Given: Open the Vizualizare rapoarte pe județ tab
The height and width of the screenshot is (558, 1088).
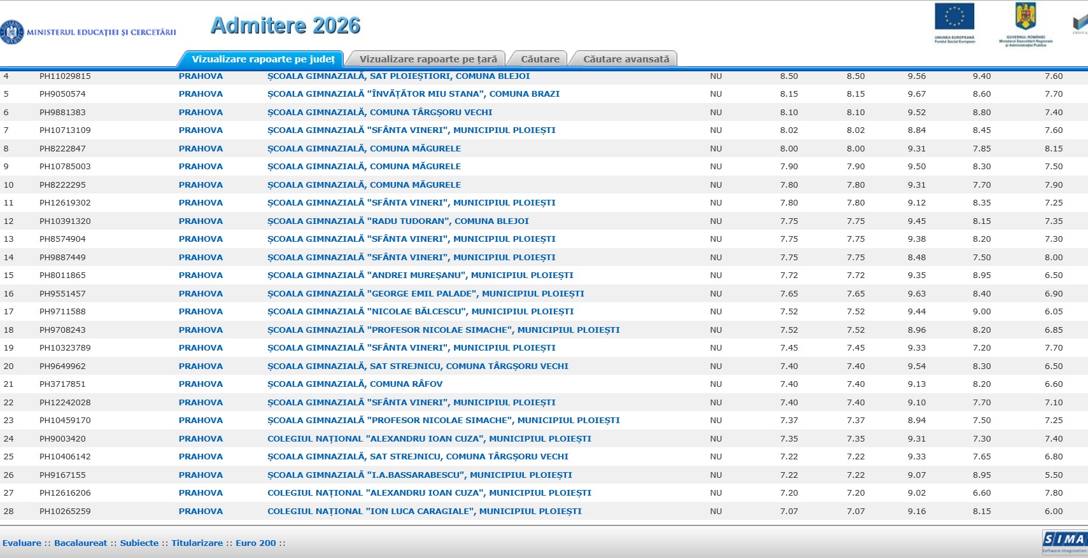Looking at the screenshot, I should [263, 59].
